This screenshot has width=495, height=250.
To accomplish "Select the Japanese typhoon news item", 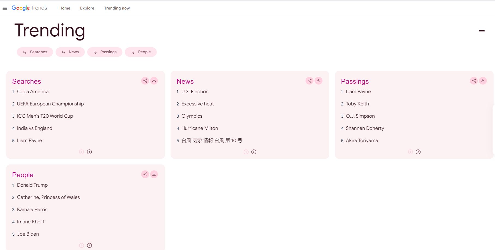I will click(212, 140).
